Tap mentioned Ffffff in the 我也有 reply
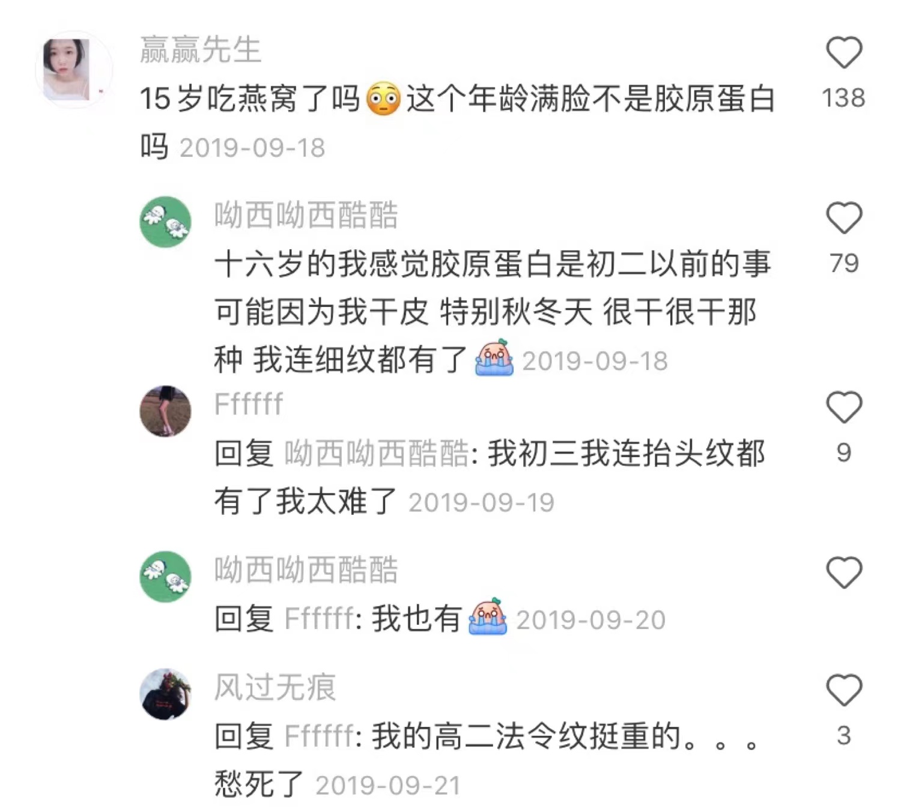 [319, 619]
